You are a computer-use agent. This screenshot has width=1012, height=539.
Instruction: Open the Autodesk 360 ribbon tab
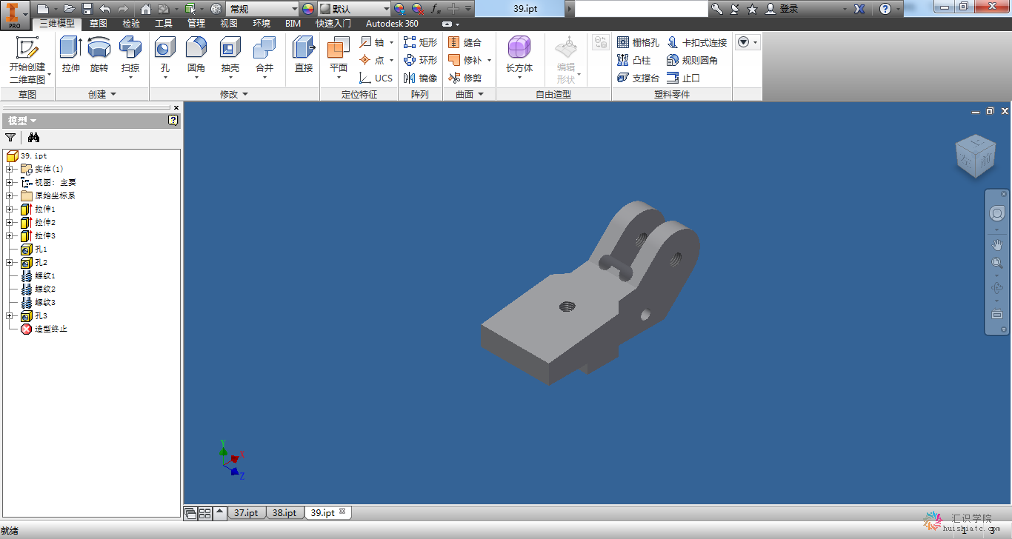(x=392, y=24)
